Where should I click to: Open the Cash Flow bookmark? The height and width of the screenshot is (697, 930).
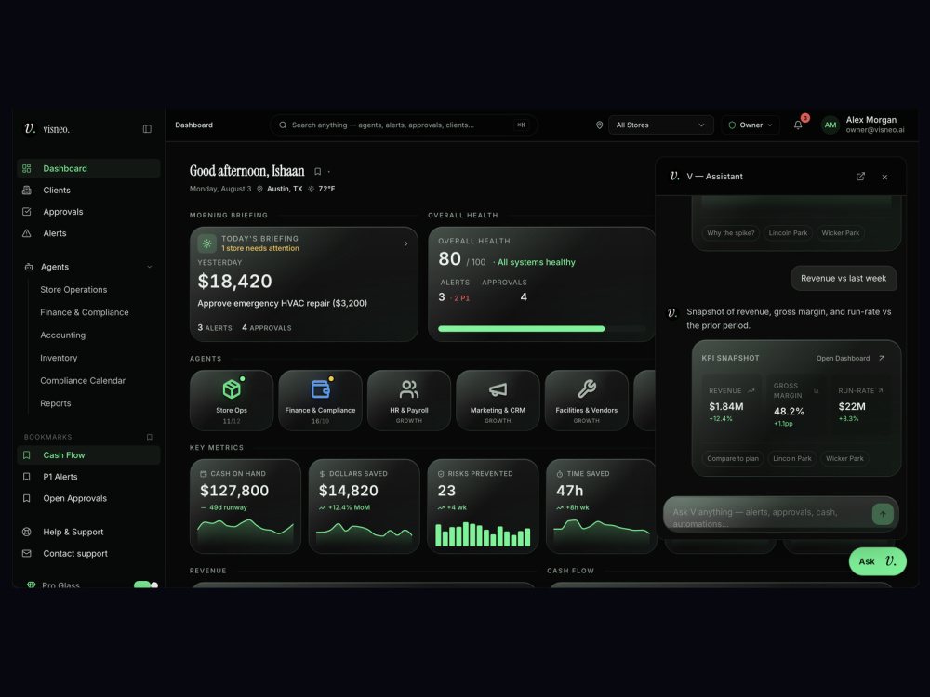point(89,455)
